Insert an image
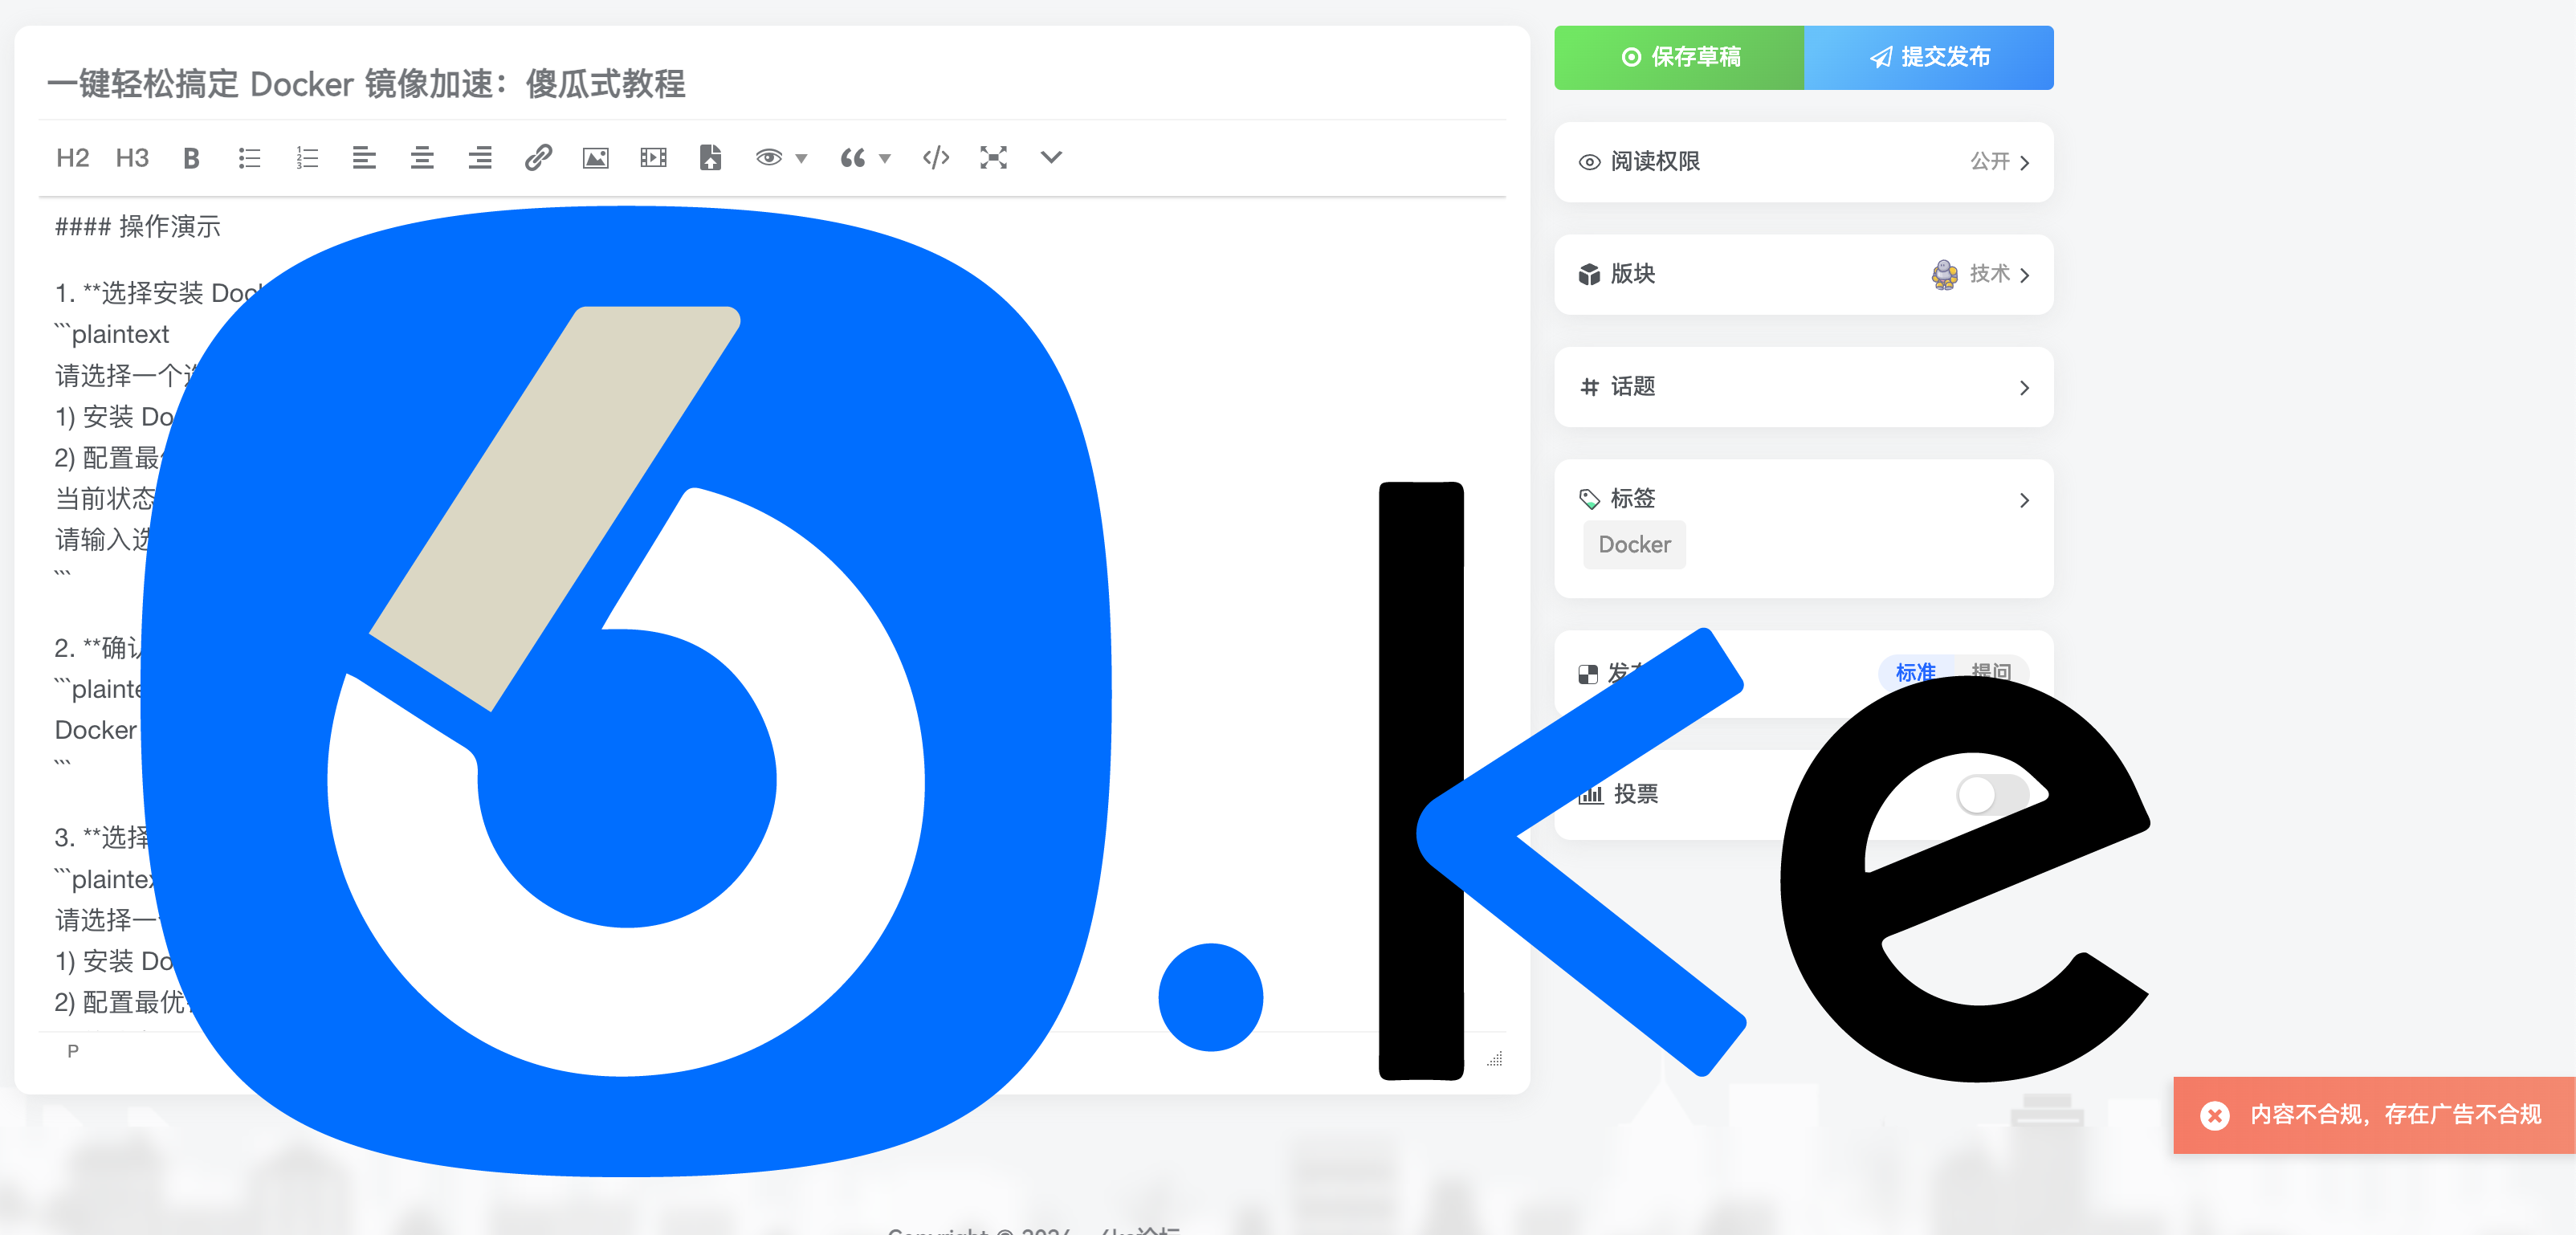Image resolution: width=2576 pixels, height=1235 pixels. click(x=595, y=157)
